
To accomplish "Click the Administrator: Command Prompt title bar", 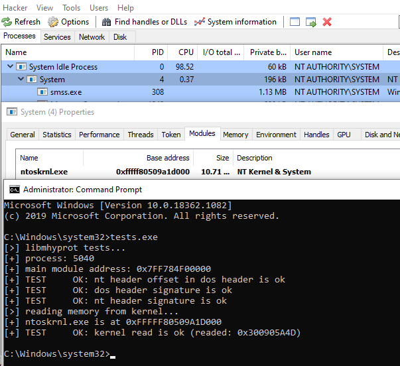I will pos(202,190).
